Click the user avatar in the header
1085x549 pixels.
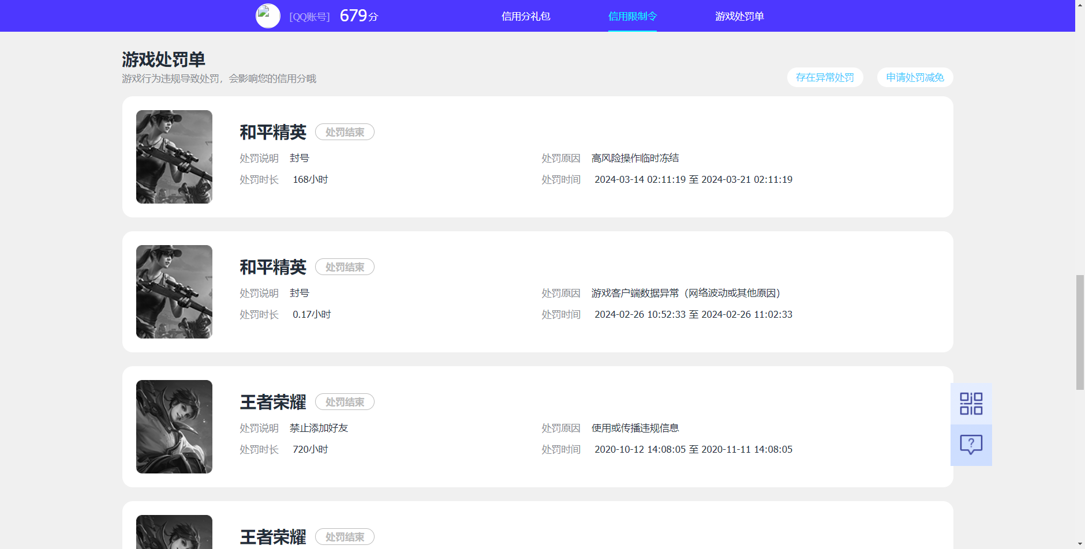268,16
